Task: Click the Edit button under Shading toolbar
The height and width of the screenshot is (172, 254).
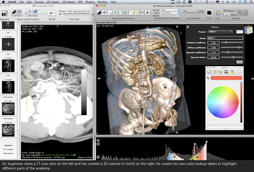Action: coord(227,14)
